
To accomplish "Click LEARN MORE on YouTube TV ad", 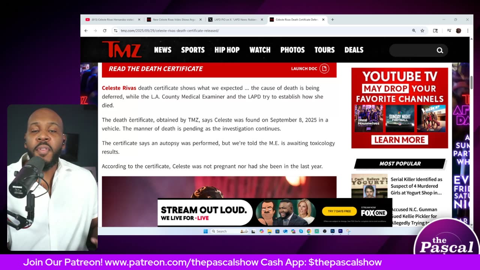I will 399,140.
